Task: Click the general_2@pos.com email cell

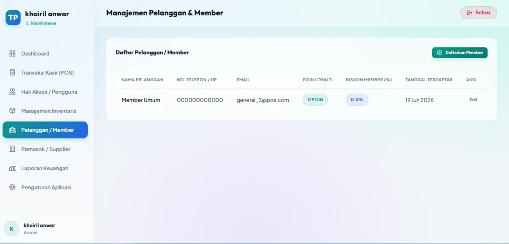Action: pyautogui.click(x=263, y=100)
